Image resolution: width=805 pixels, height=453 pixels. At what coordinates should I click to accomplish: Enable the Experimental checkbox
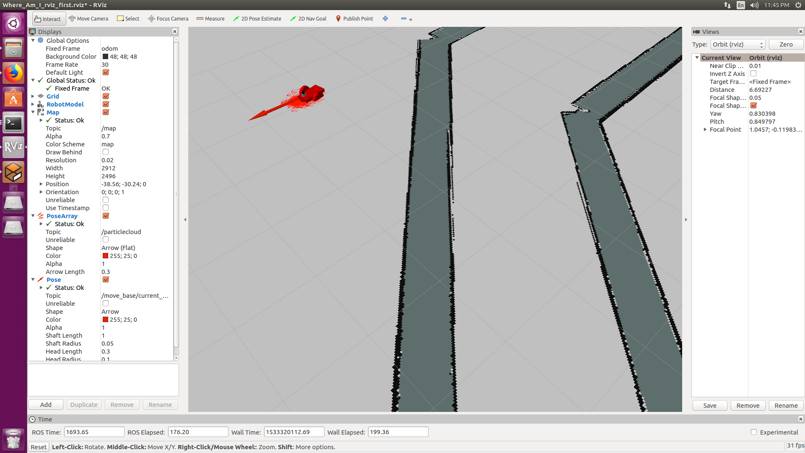click(754, 432)
